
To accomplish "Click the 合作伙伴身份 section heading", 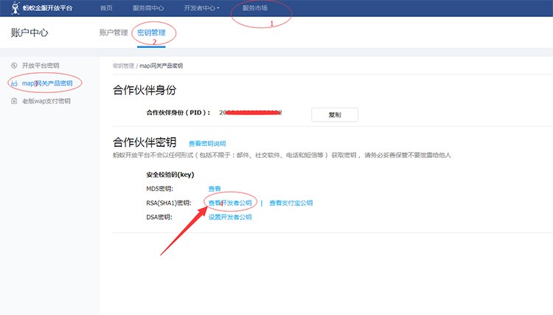I will click(x=145, y=90).
